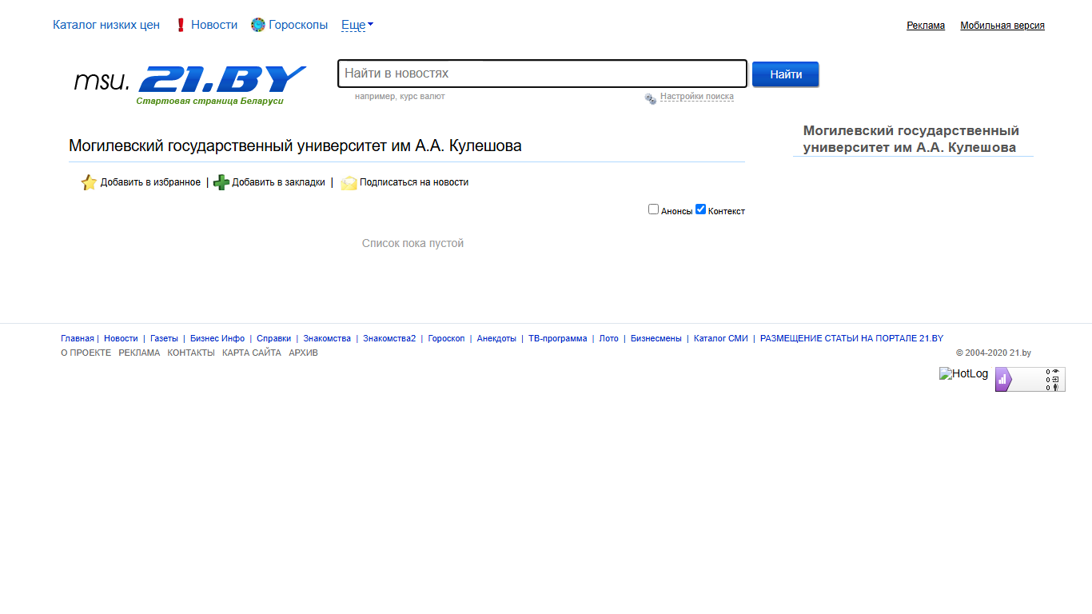Click the main Могилевский государственный университет page title

pos(295,146)
